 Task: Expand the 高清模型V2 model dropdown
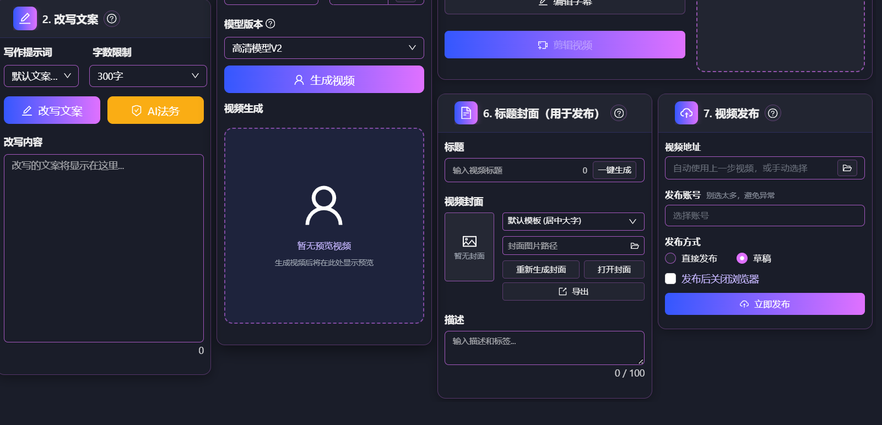[x=324, y=48]
